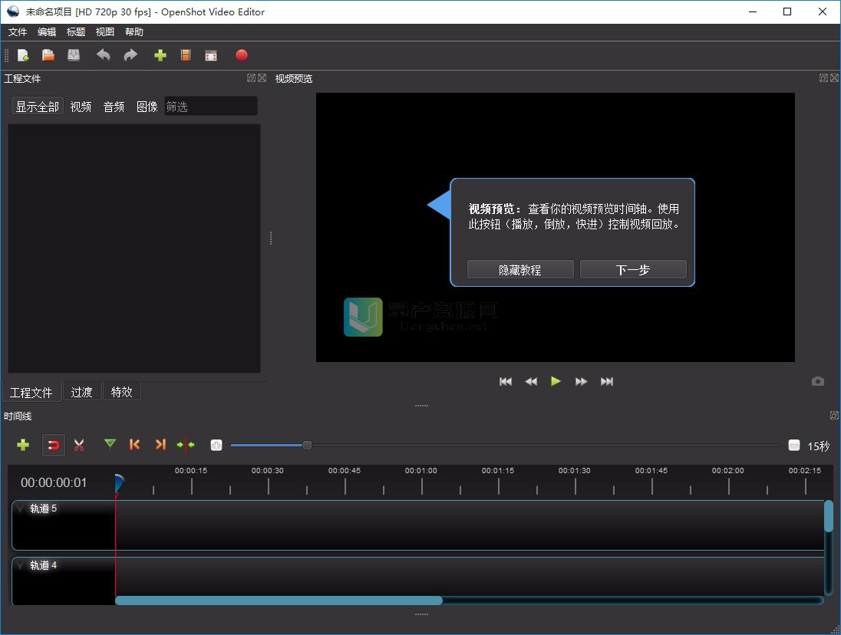This screenshot has height=635, width=841.
Task: Click the blue playhead marker on ruler
Action: pyautogui.click(x=120, y=483)
